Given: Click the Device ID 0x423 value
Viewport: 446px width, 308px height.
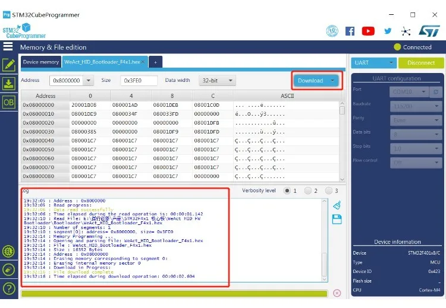Looking at the screenshot, I should 434,271.
